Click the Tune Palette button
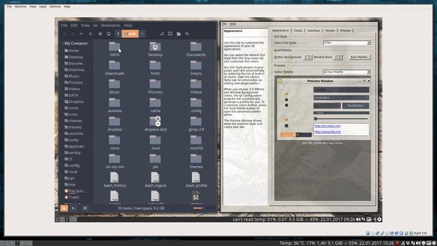437x246 pixels. click(x=360, y=57)
